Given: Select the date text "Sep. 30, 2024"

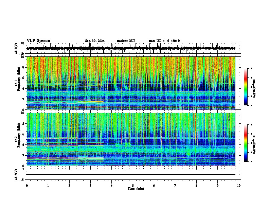Looking at the screenshot, I should point(95,41).
